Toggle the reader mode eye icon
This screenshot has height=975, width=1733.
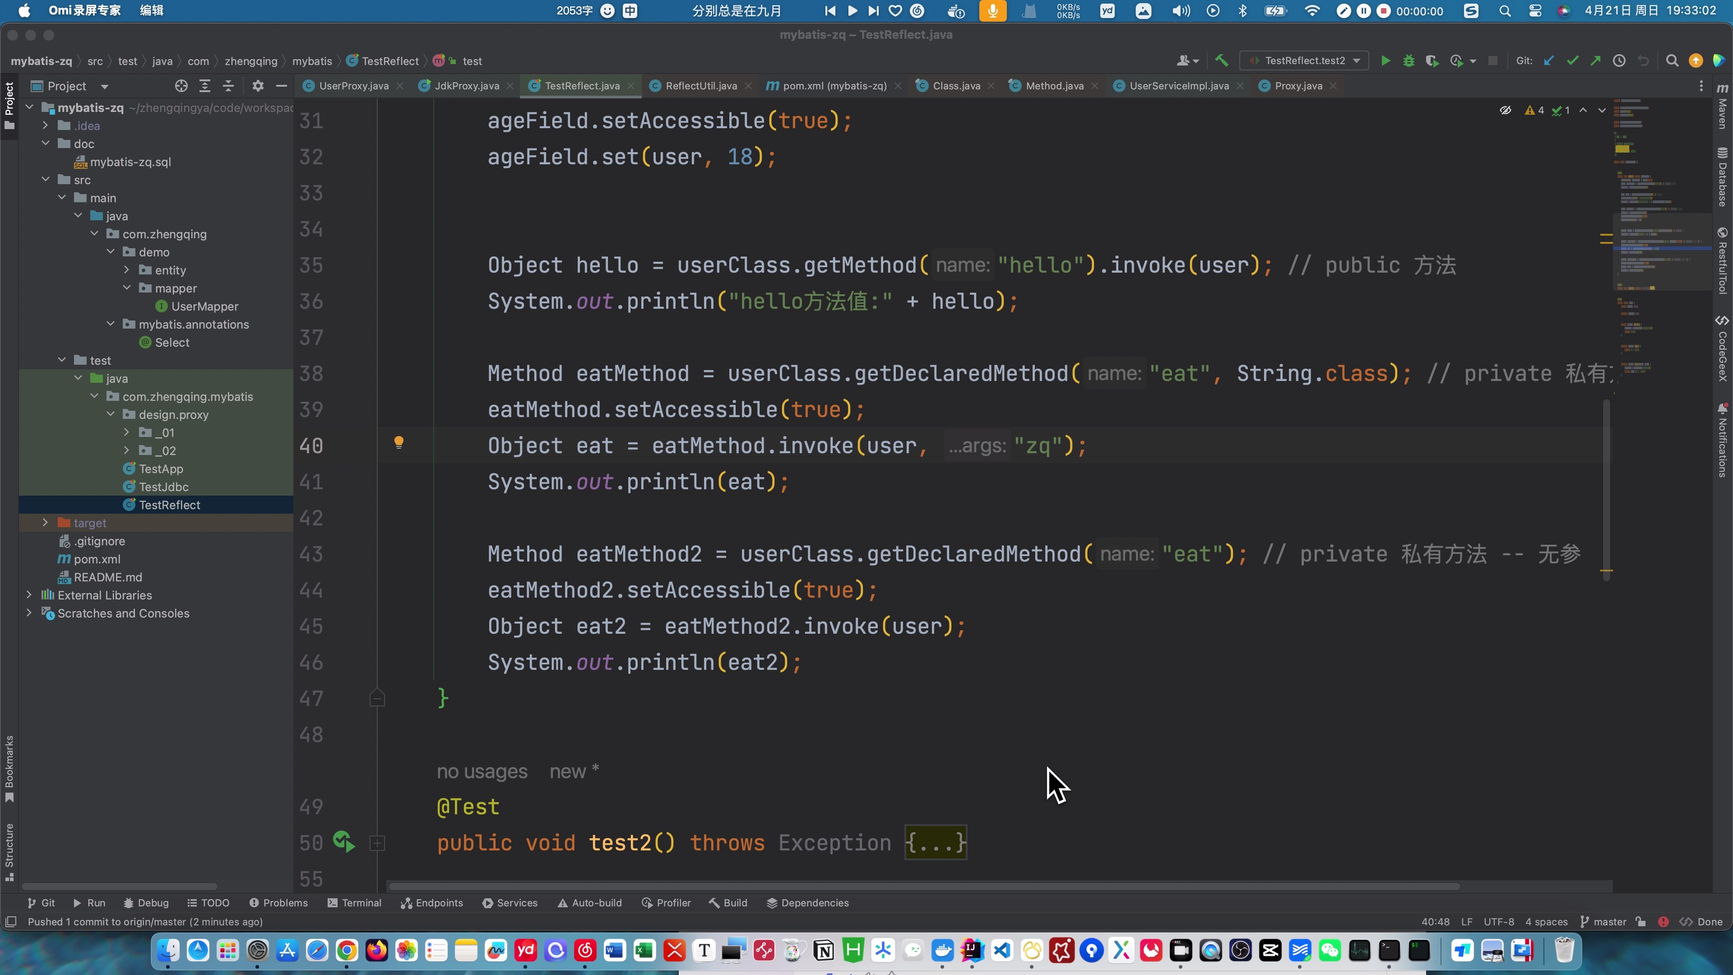tap(1506, 110)
